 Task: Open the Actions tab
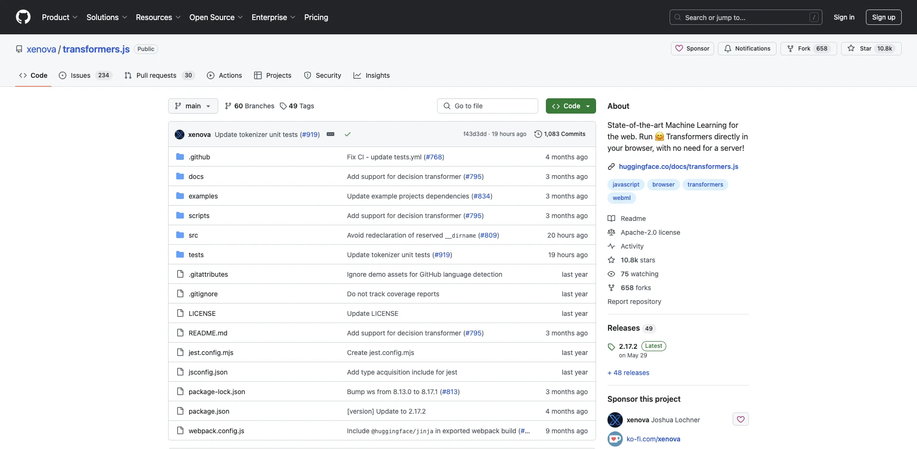[x=224, y=75]
